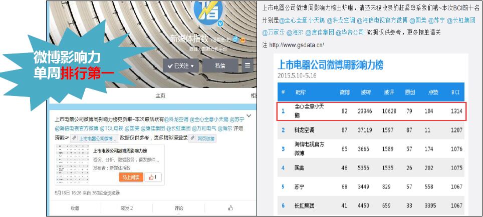The height and width of the screenshot is (217, 483).
Task: Click the BCI column header
Action: pos(455,92)
